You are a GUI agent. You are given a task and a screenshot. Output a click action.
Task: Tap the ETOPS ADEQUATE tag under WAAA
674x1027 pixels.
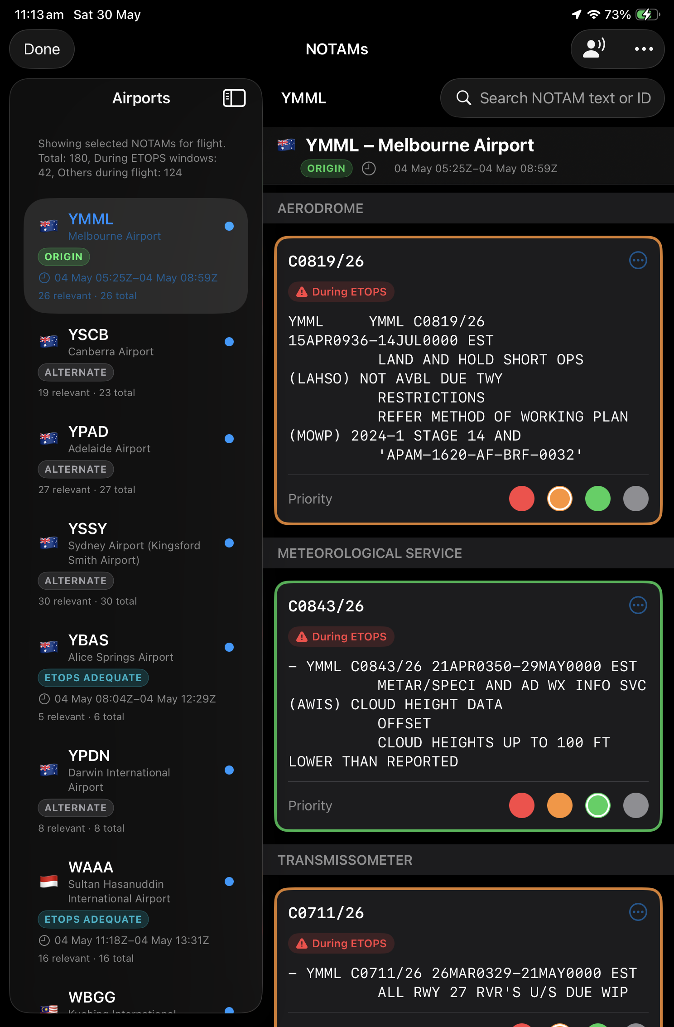click(93, 920)
